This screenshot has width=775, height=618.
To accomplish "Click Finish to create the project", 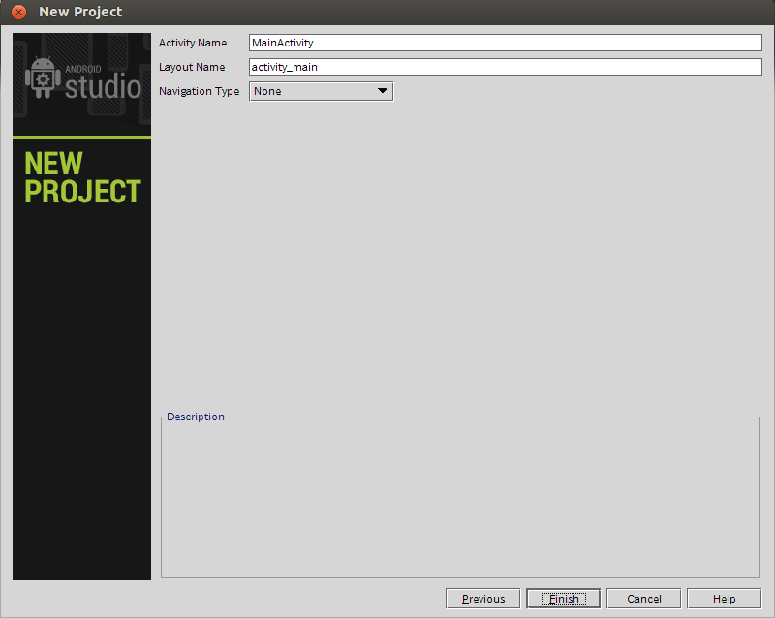I will point(564,599).
